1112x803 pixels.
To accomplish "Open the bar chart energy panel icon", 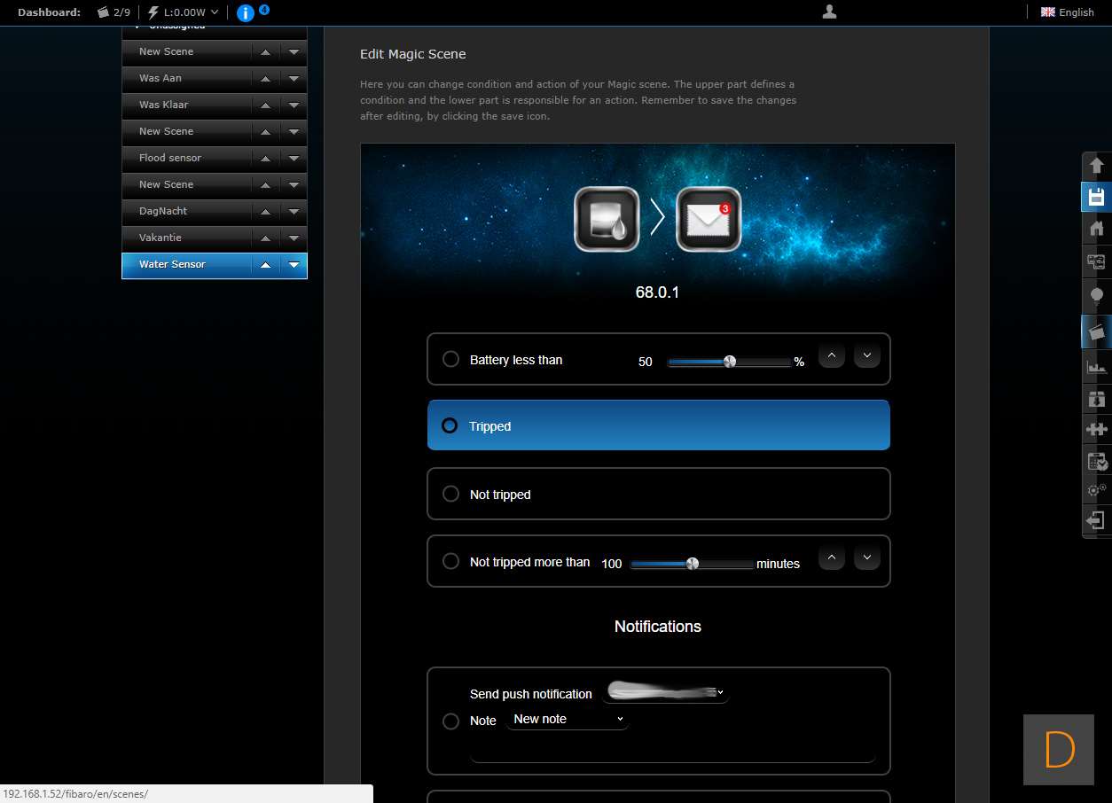I will (1096, 366).
